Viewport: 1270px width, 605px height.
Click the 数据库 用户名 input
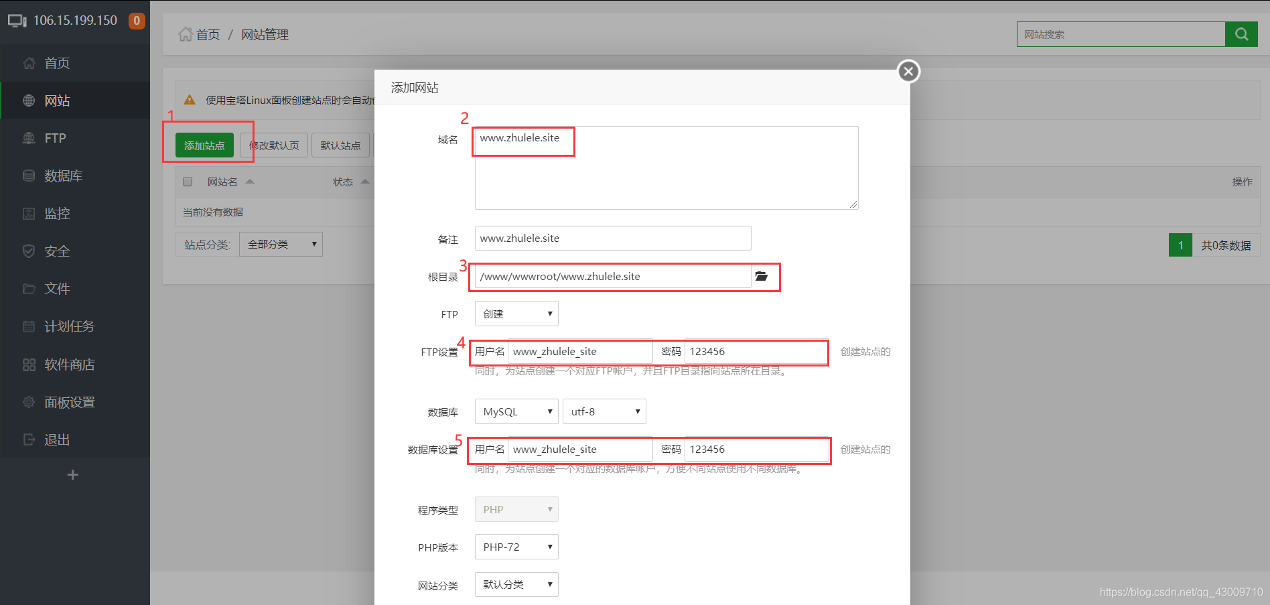click(580, 449)
